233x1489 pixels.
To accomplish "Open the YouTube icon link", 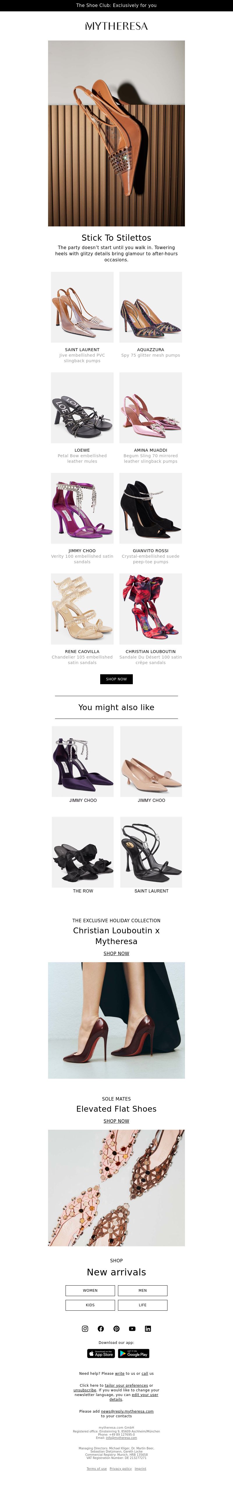I will coord(132,1329).
